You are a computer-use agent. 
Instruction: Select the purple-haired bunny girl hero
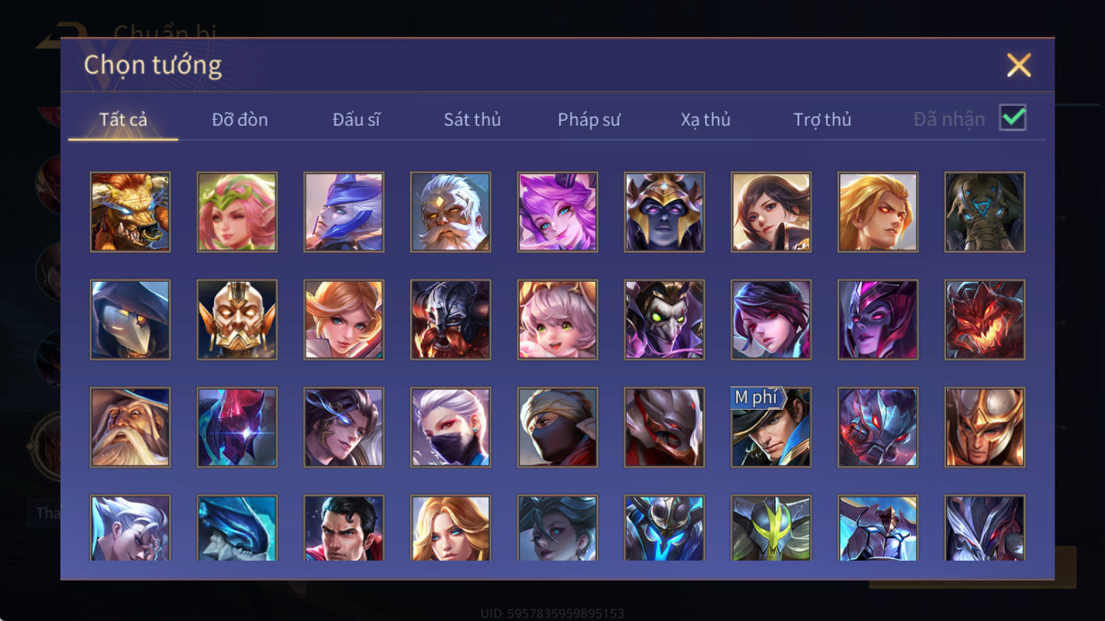click(x=557, y=212)
